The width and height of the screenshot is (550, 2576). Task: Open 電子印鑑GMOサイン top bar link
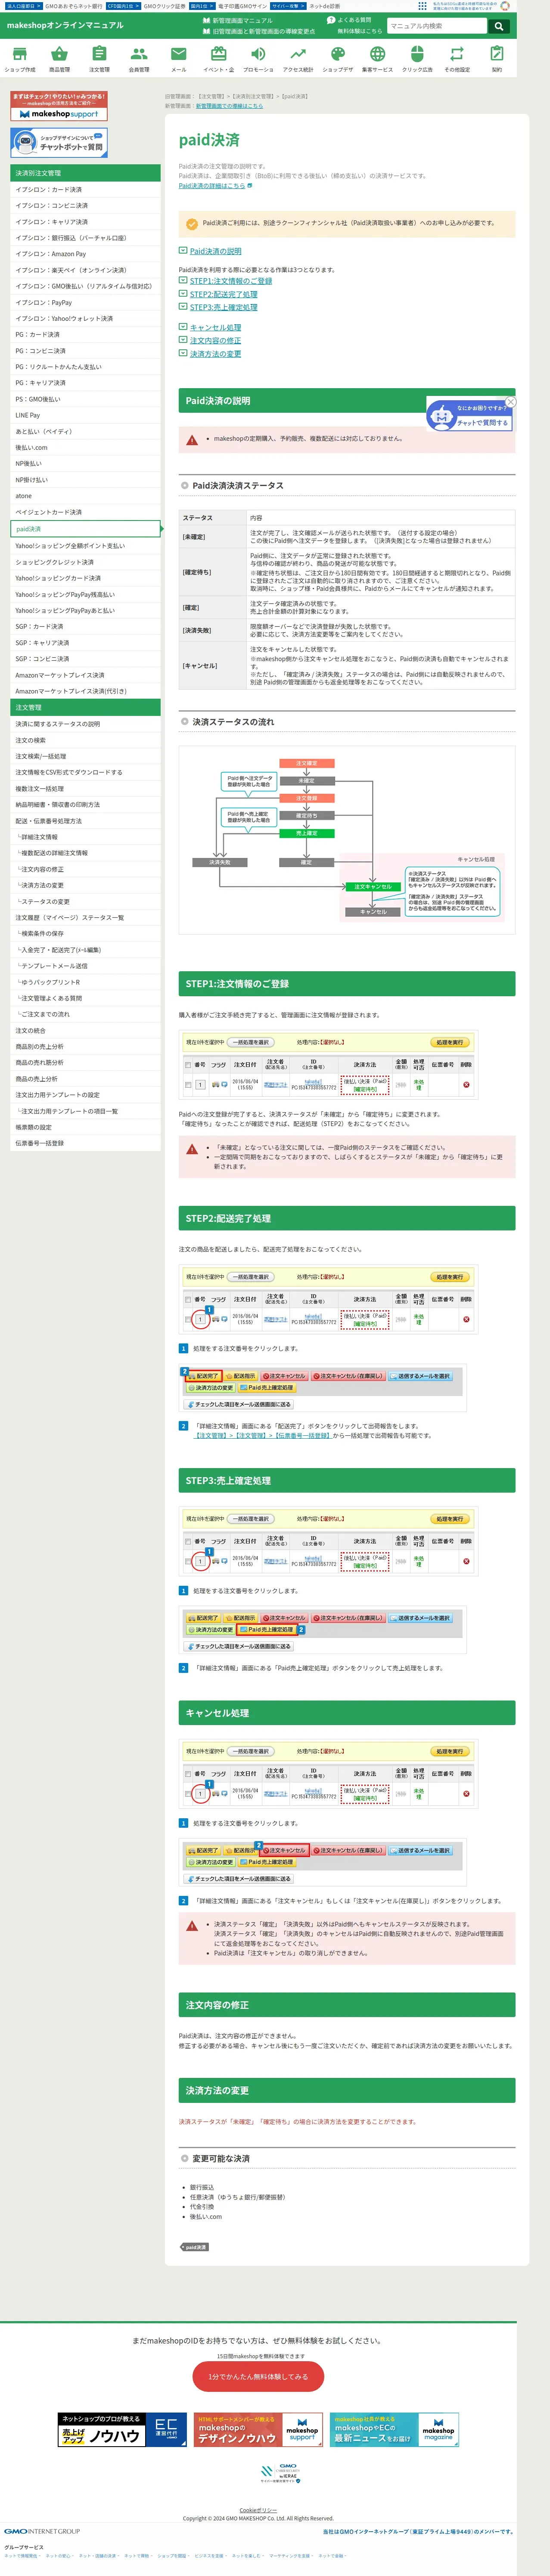point(242,6)
